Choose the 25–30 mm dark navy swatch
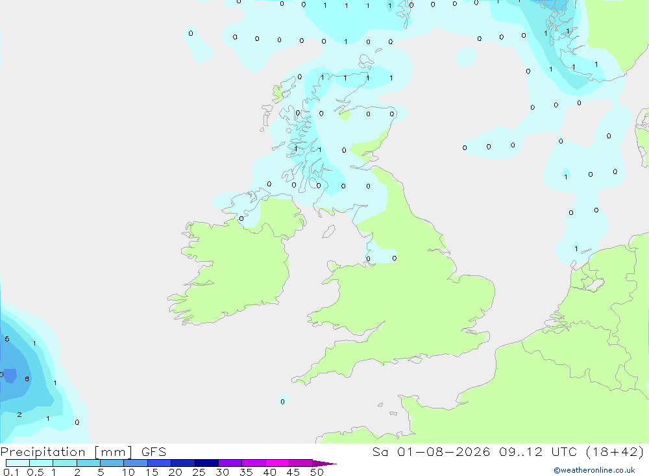649x476 pixels. click(x=206, y=463)
